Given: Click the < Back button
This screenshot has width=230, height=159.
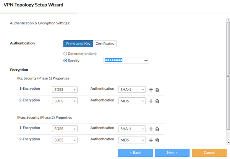Looking at the screenshot, I should pos(135,153).
